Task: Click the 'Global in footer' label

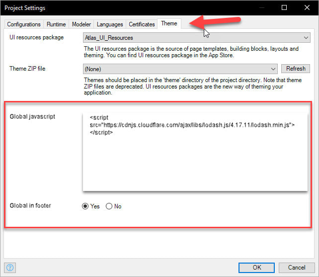Action: tap(30, 205)
